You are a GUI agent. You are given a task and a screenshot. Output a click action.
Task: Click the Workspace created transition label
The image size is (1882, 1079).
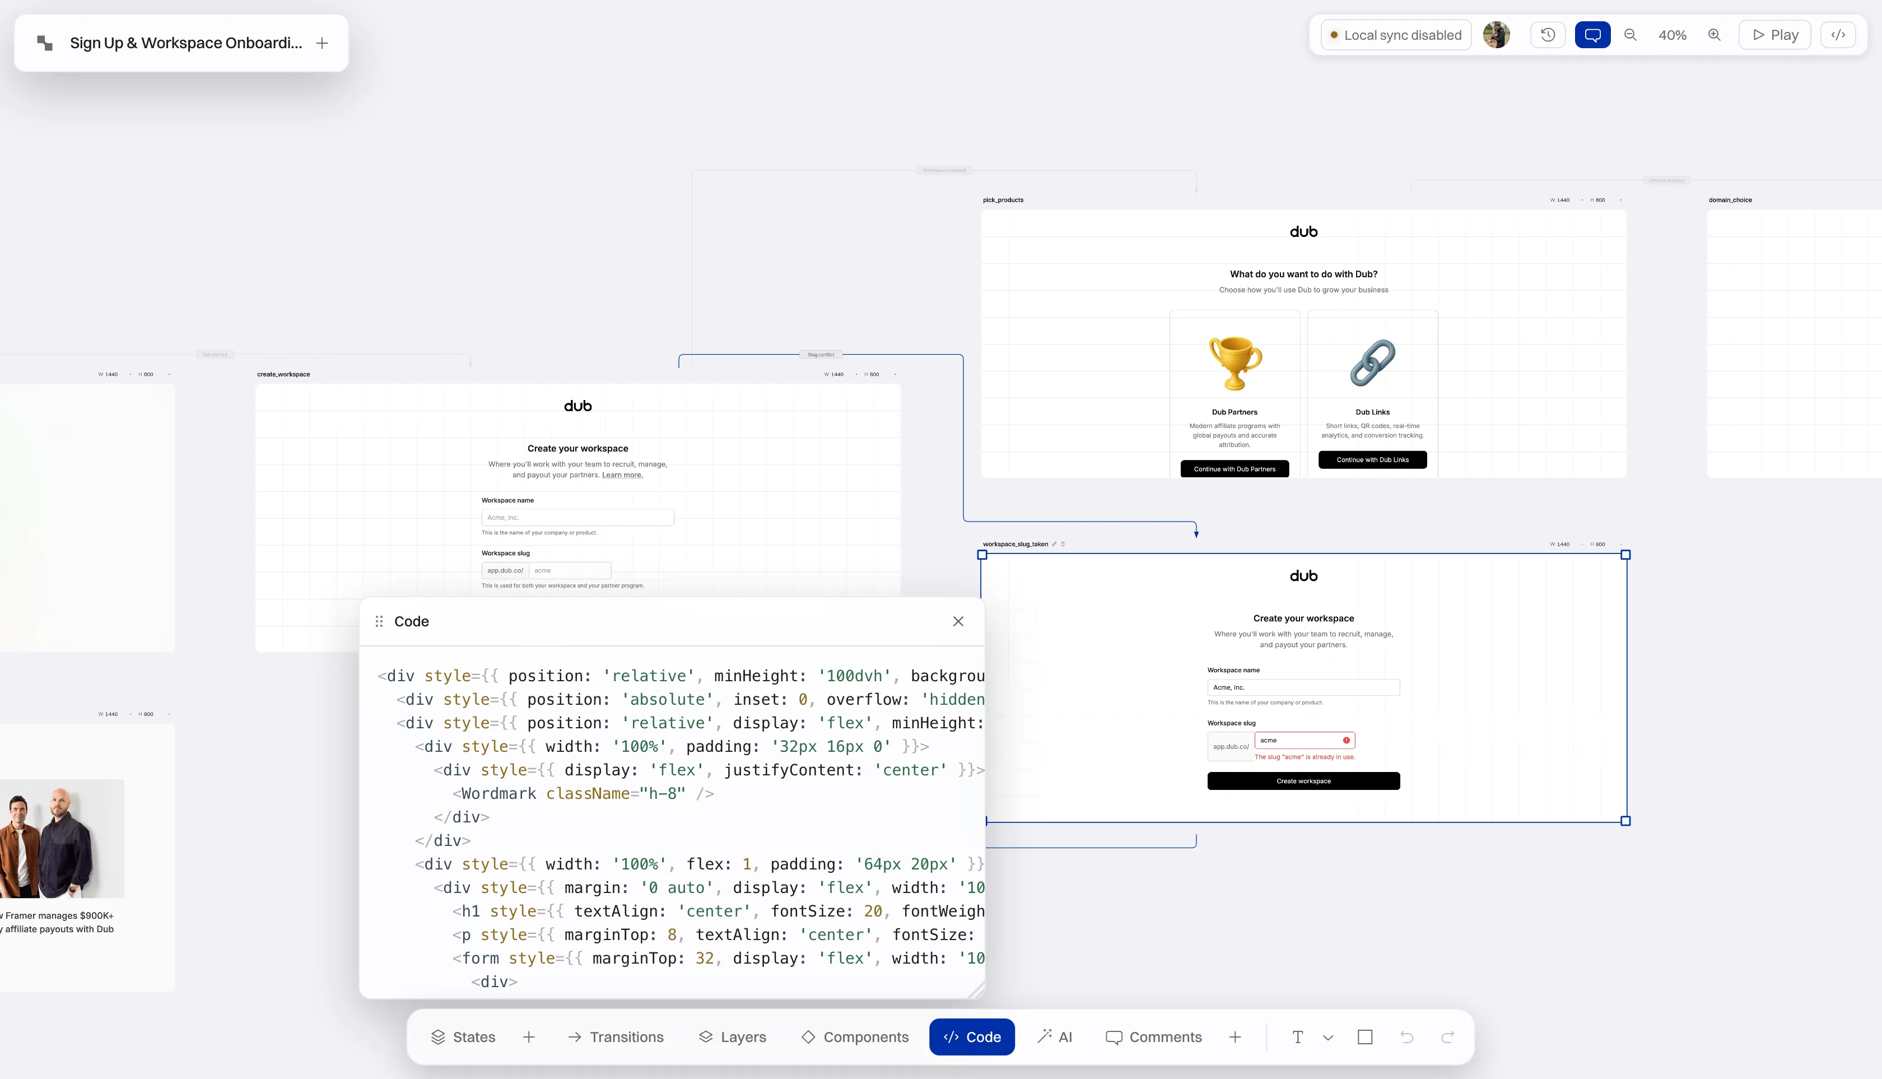coord(944,170)
